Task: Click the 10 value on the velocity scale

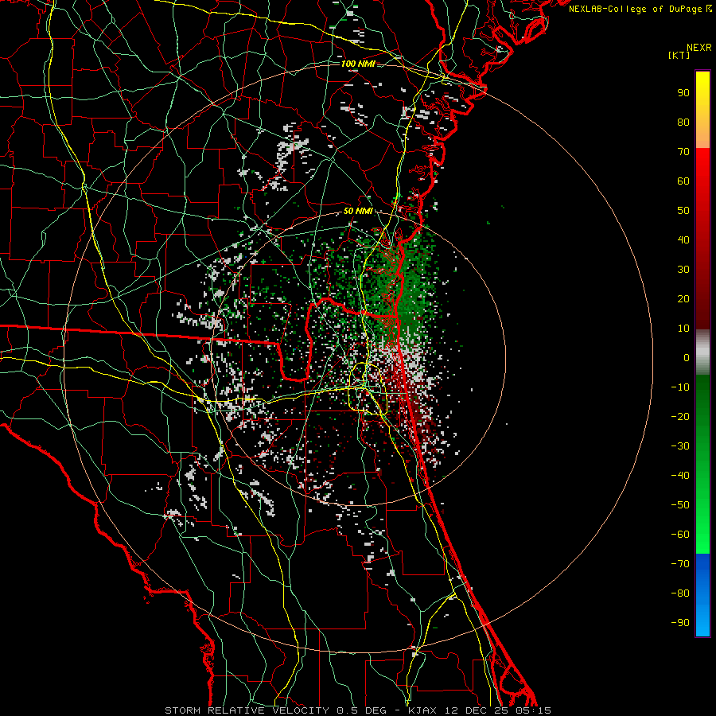Action: click(683, 329)
